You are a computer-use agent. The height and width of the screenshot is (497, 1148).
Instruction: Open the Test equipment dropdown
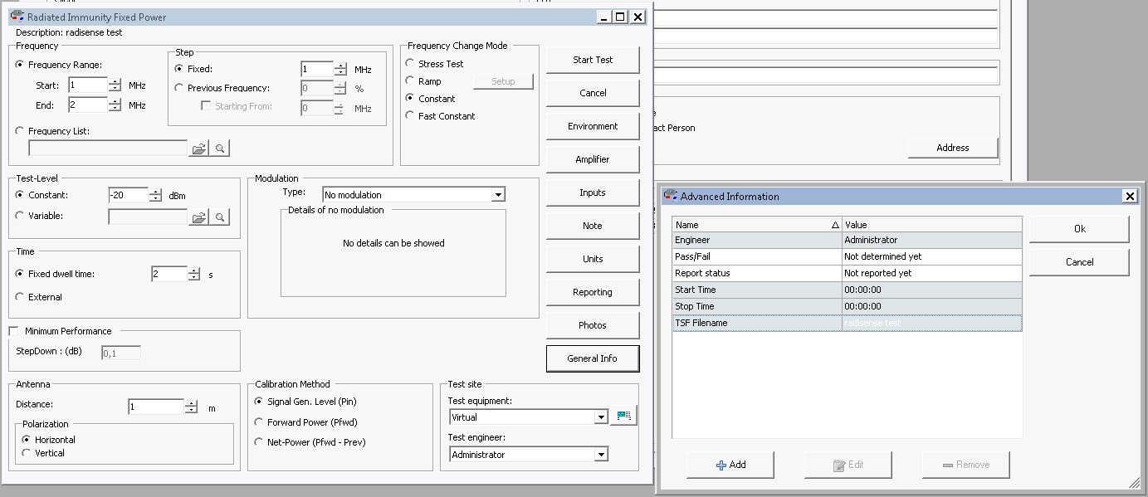601,417
